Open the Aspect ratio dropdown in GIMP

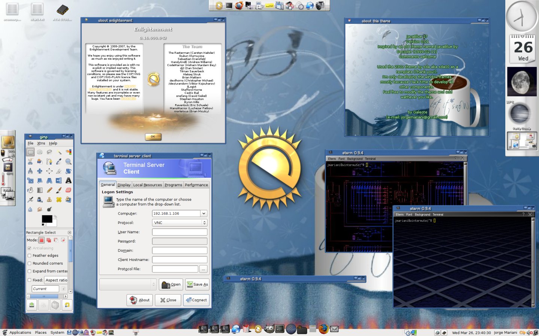pyautogui.click(x=56, y=280)
